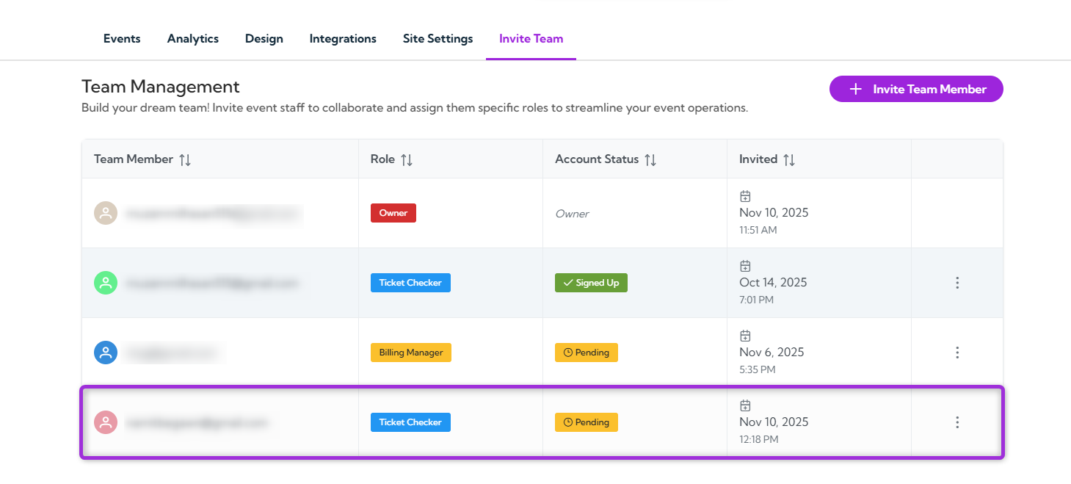This screenshot has height=484, width=1071.
Task: Open three-dot menu for highlighted Nov 10 row
Action: [957, 422]
